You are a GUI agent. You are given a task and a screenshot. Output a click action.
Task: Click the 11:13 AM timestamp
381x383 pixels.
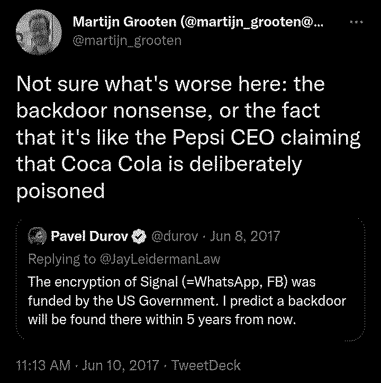pos(43,365)
